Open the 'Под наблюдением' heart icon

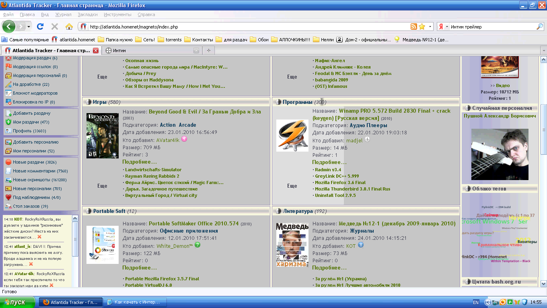[x=8, y=197]
